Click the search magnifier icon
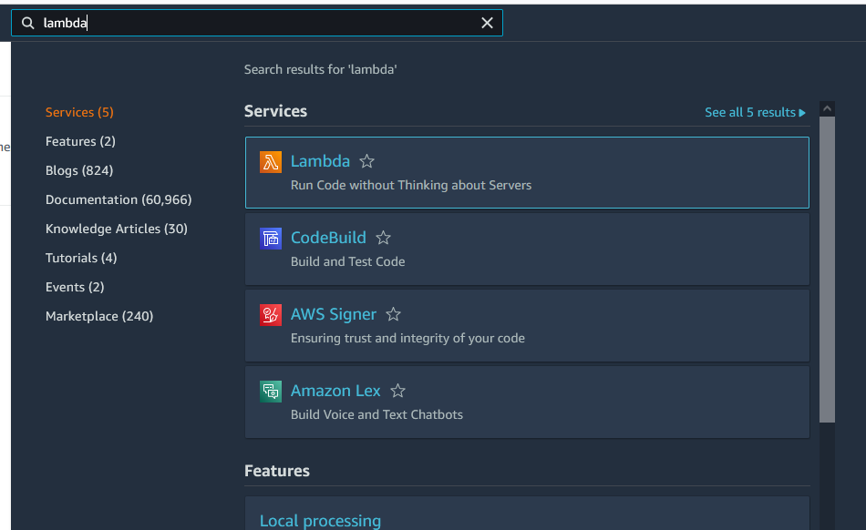 [x=28, y=23]
